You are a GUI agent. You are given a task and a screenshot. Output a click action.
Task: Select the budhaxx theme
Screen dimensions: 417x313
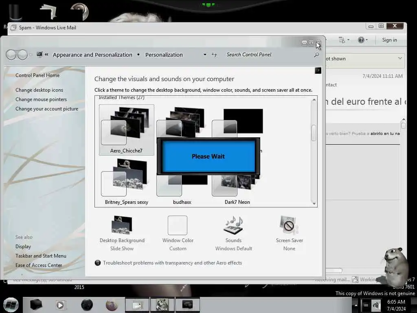tap(182, 190)
